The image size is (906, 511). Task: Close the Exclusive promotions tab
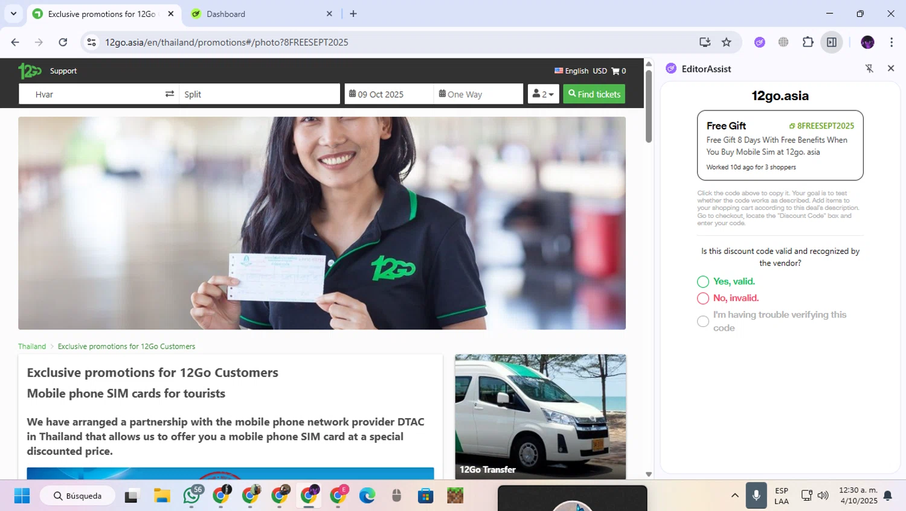171,14
